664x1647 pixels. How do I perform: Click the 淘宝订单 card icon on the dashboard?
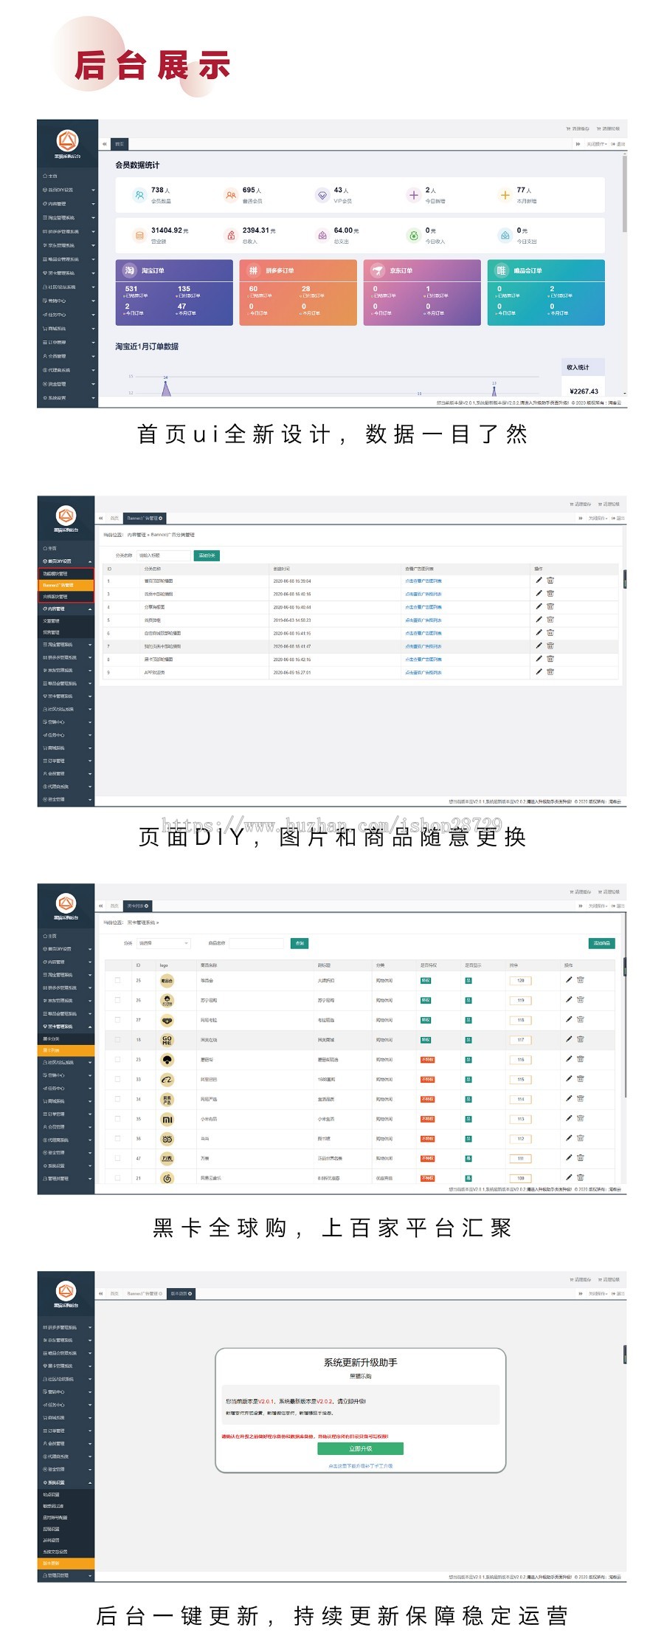[x=129, y=270]
